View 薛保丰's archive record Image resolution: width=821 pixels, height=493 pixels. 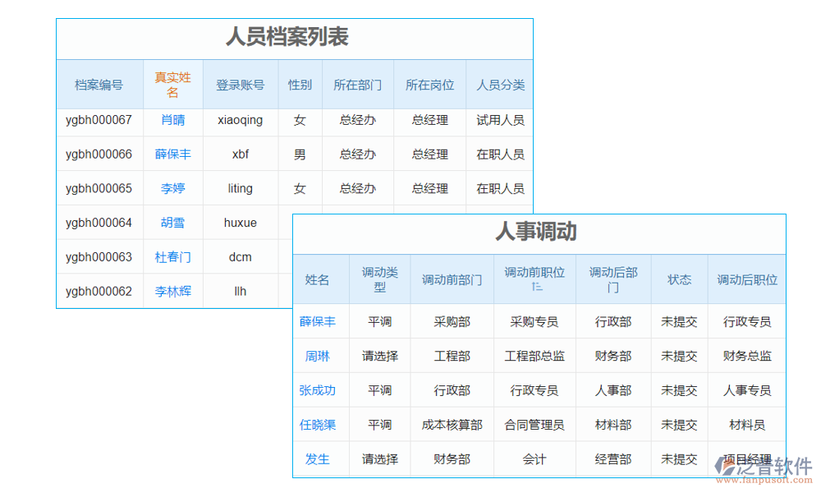(172, 154)
